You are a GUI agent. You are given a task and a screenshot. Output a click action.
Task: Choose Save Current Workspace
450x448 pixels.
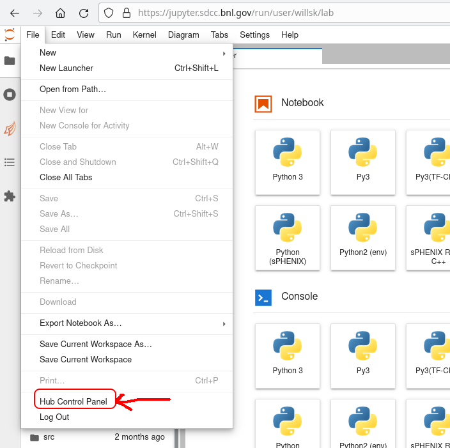[x=127, y=360]
